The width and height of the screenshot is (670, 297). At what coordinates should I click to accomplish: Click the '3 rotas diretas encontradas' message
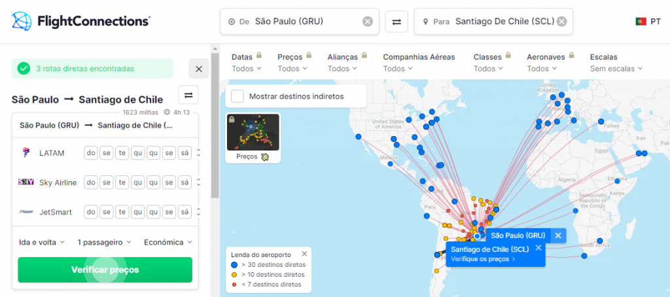point(85,69)
